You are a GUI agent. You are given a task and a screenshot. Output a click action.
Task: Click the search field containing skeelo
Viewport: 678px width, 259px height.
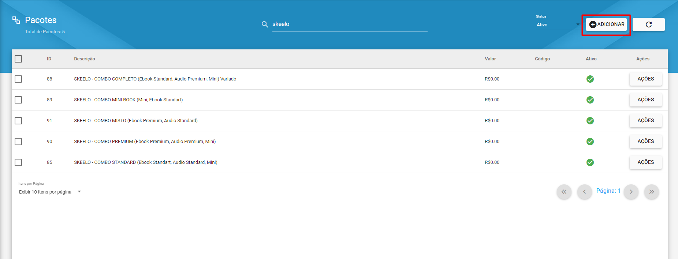point(350,24)
